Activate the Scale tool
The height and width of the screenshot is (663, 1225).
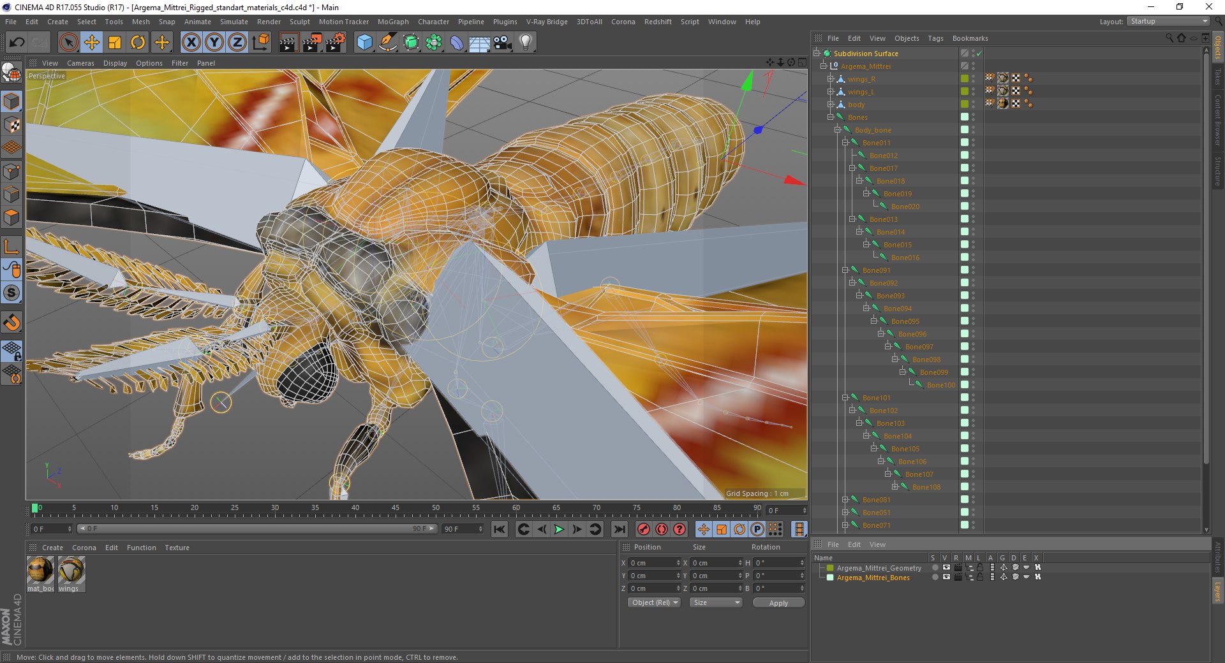point(115,43)
